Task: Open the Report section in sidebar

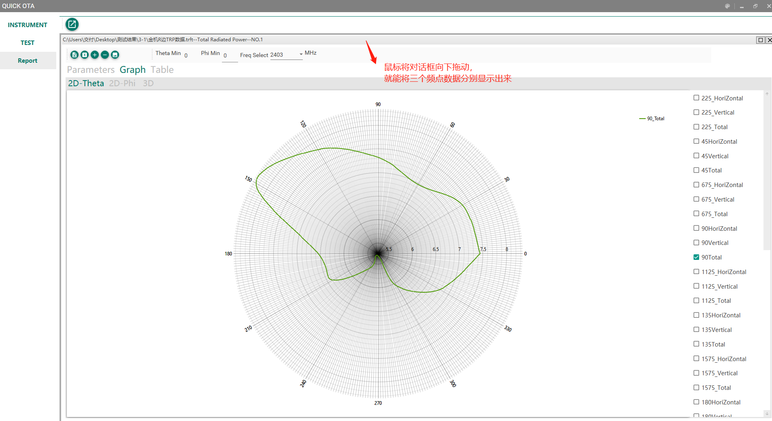Action: click(x=28, y=61)
